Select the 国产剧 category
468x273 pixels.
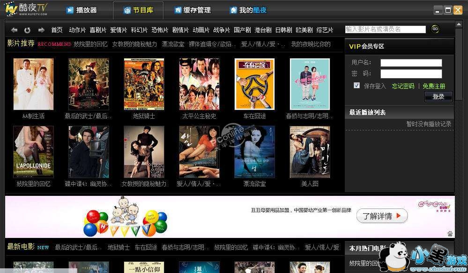242,30
